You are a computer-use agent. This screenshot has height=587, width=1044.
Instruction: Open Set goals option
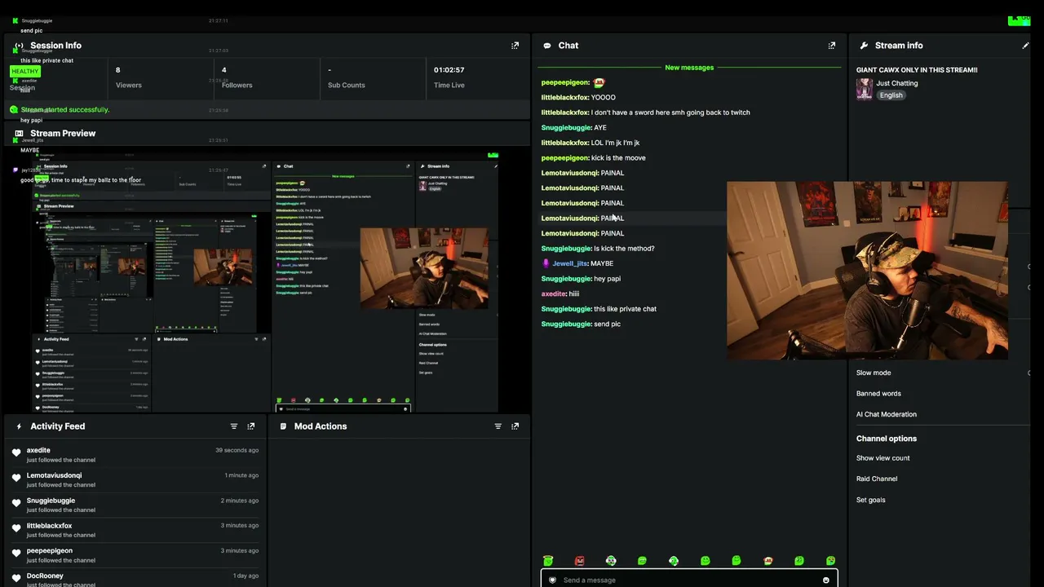[x=870, y=500]
